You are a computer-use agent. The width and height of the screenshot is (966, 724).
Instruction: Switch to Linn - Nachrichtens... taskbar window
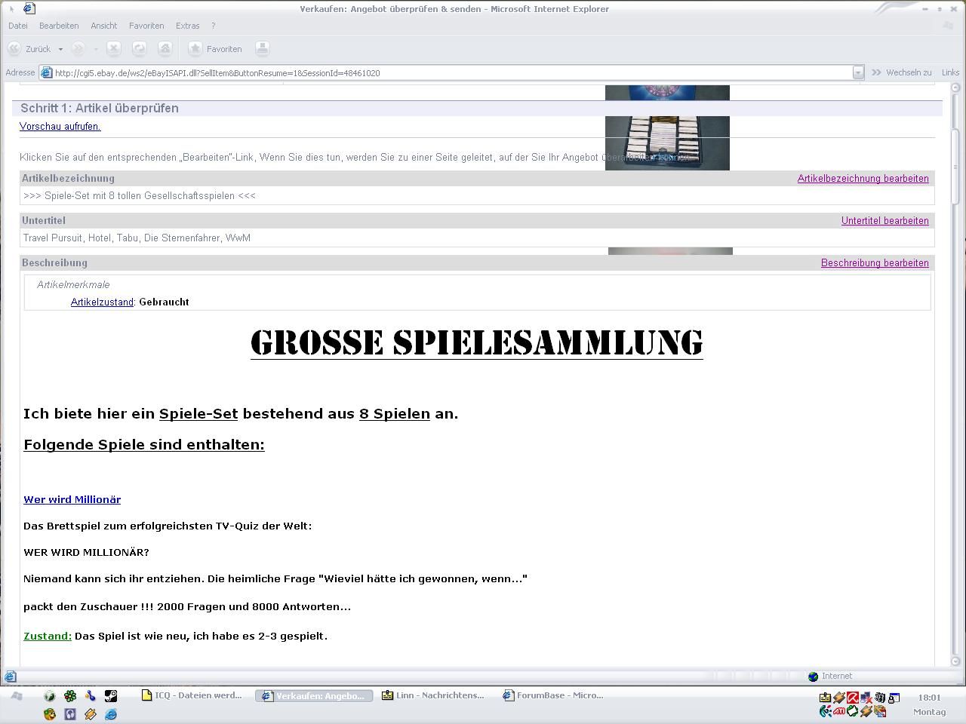(435, 695)
